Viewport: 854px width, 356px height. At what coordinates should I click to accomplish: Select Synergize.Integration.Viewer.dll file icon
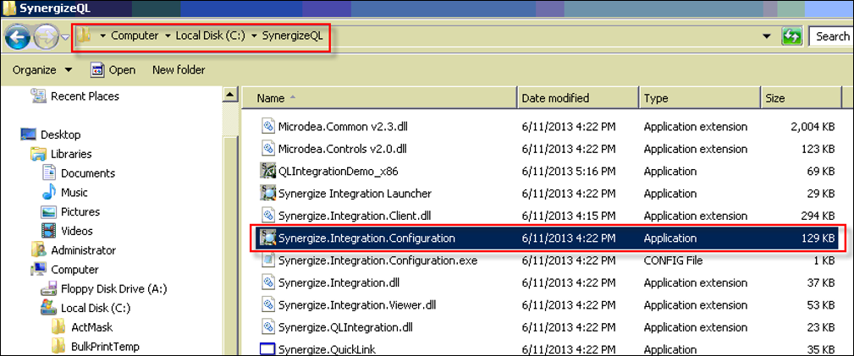tap(267, 304)
